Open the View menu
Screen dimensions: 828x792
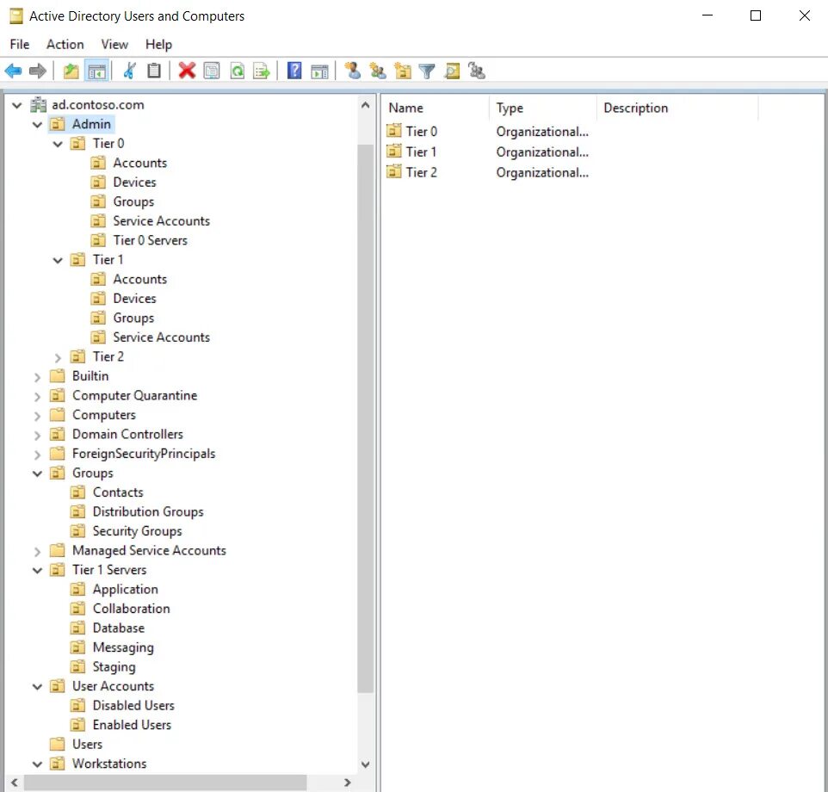(x=114, y=45)
